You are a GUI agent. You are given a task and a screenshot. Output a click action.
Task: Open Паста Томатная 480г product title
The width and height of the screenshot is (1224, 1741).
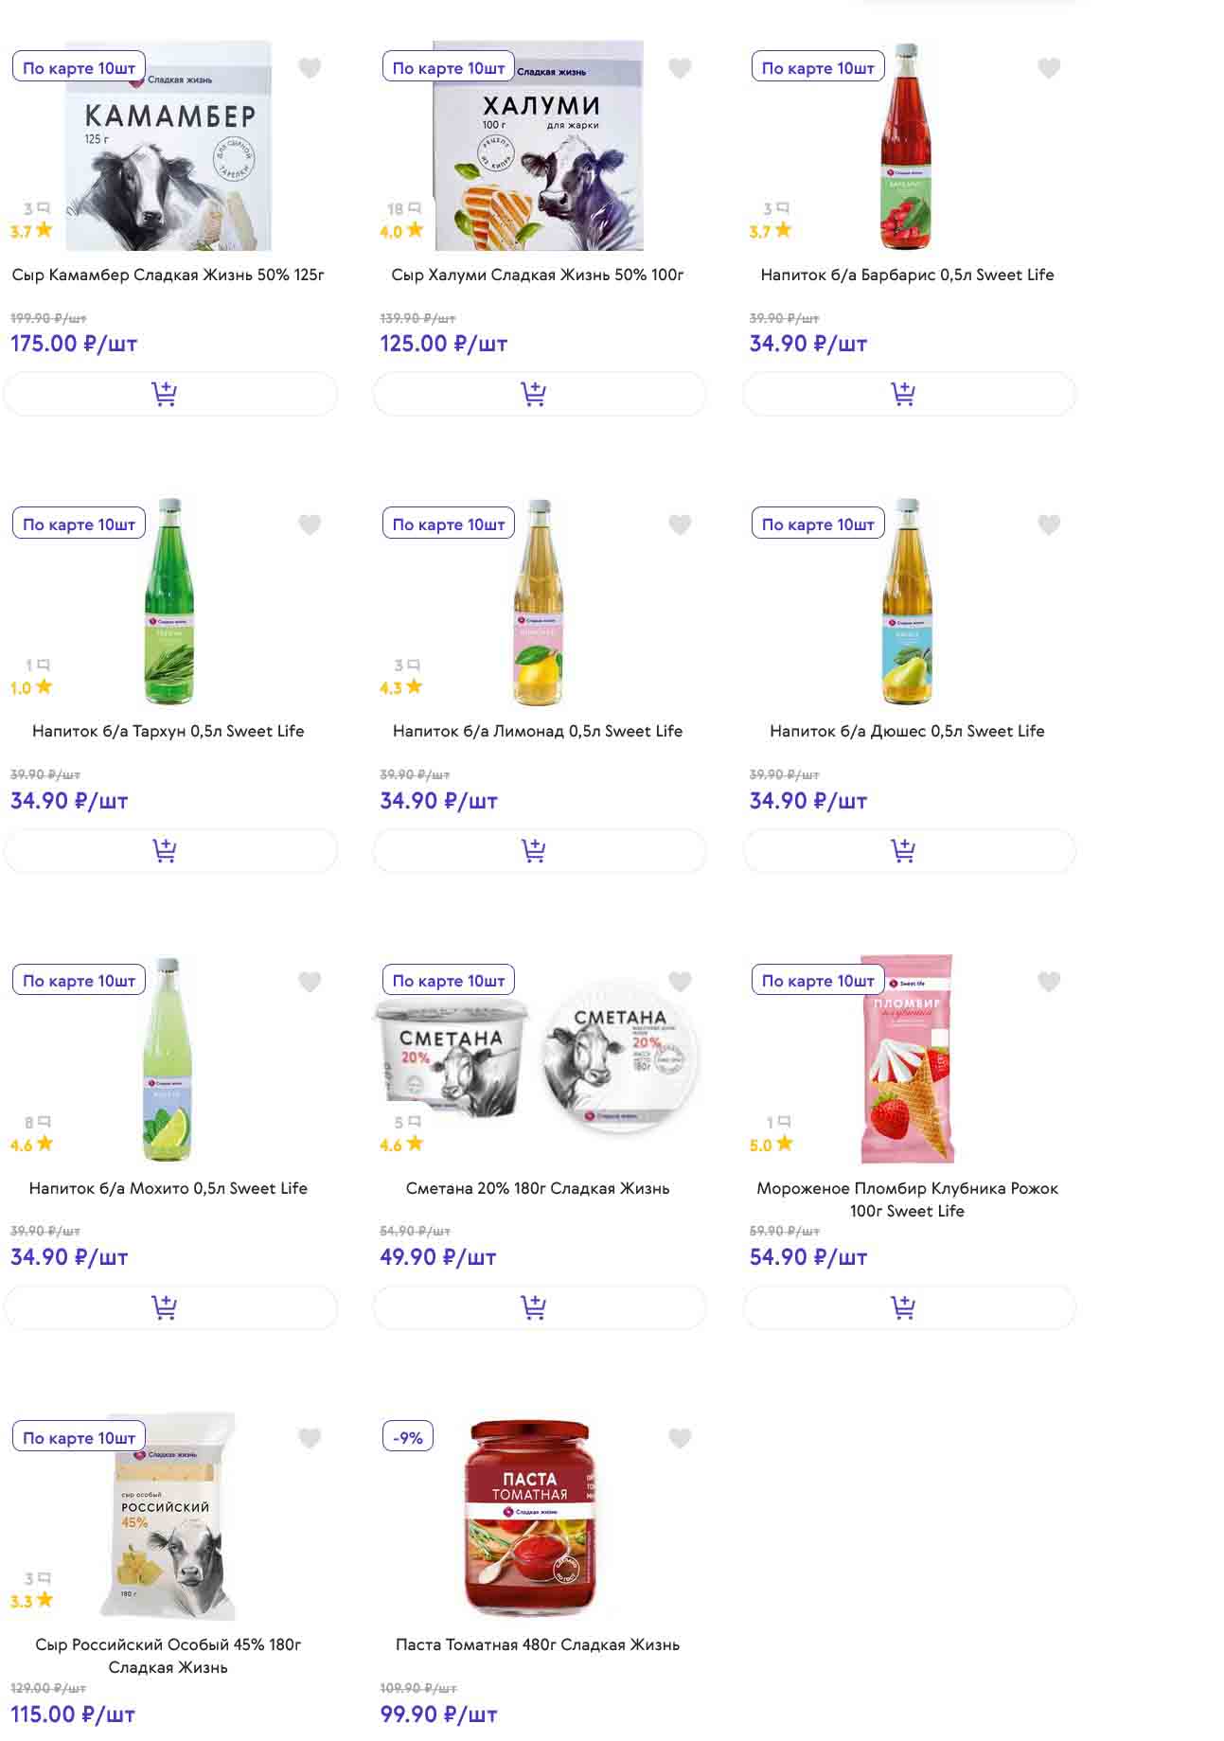pyautogui.click(x=538, y=1644)
